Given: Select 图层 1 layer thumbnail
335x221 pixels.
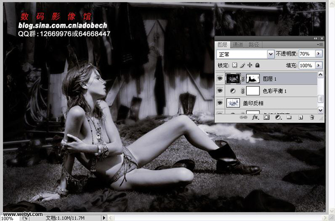Looking at the screenshot, I should click(233, 79).
